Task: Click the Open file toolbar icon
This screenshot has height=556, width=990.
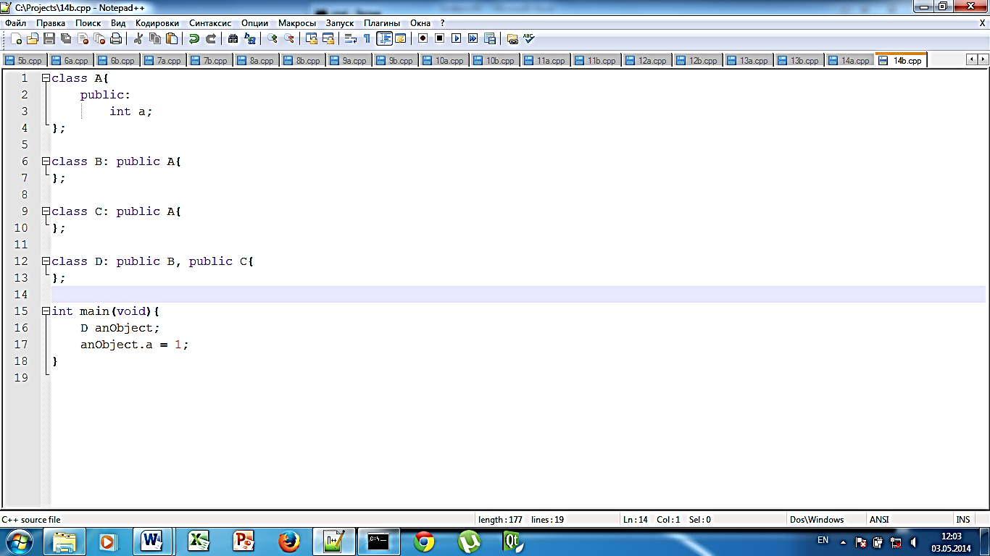Action: 33,38
